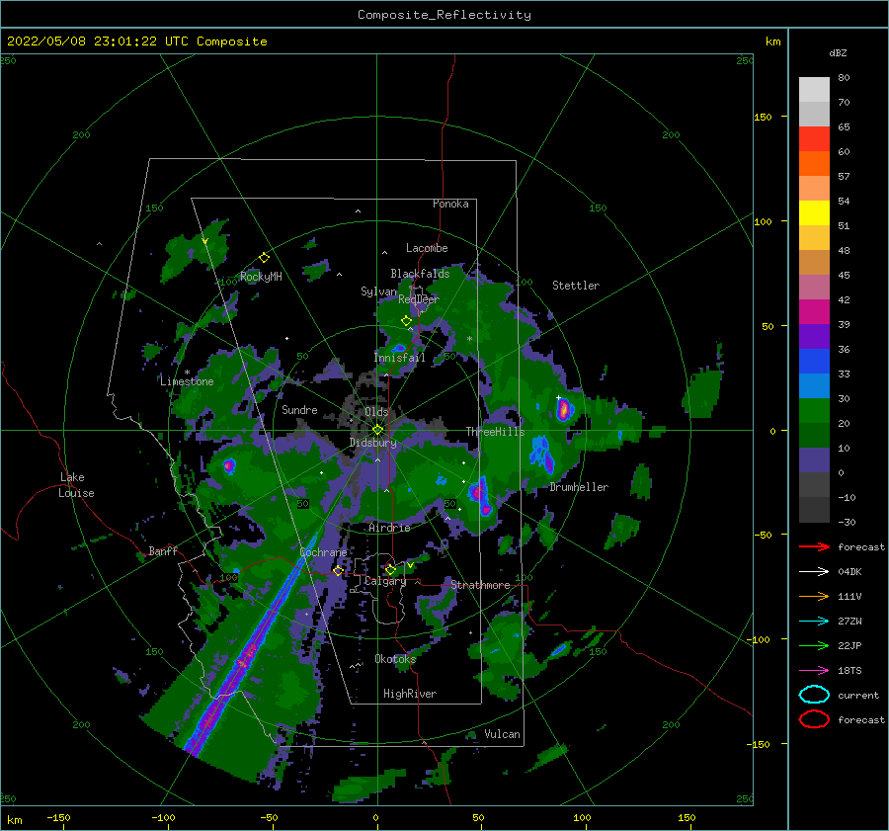Click the storm cell near Limestone's southern echo
889x831 pixels.
[x=228, y=465]
